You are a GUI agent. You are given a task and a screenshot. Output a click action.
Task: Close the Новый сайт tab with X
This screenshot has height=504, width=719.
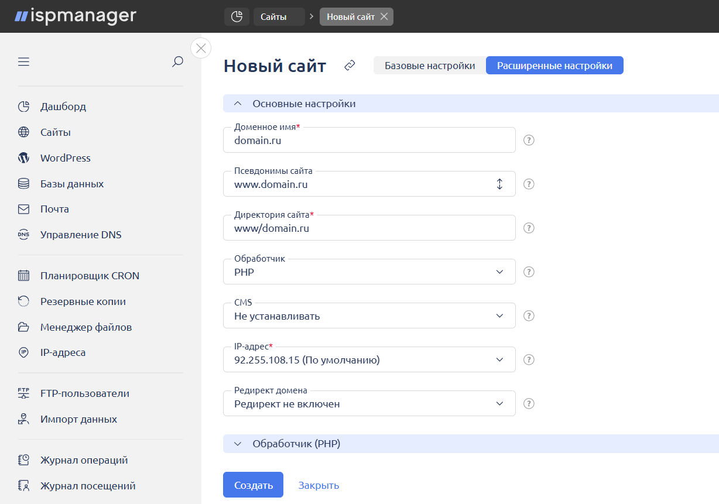coord(384,17)
